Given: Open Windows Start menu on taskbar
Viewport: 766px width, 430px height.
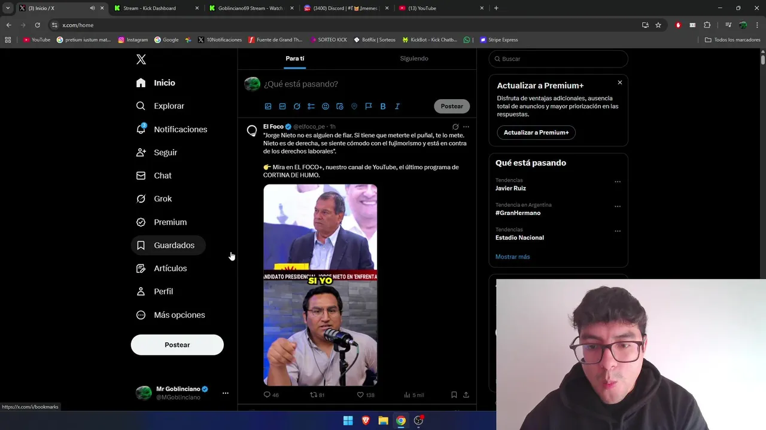Looking at the screenshot, I should click(348, 420).
